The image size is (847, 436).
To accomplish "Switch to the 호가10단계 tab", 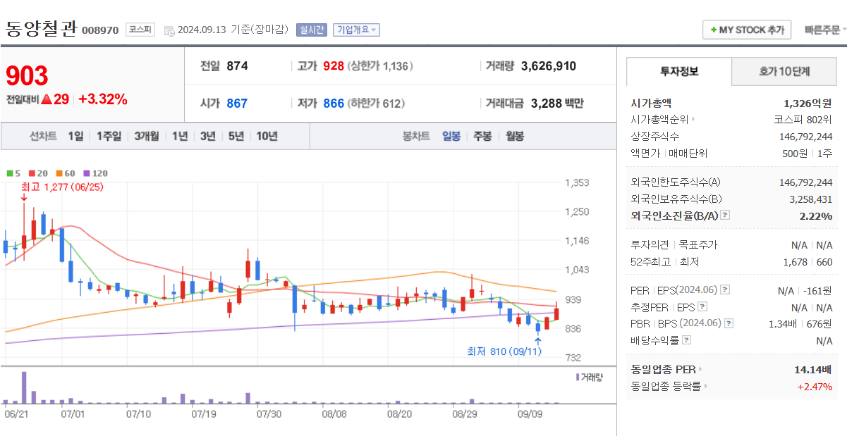I will tap(784, 71).
